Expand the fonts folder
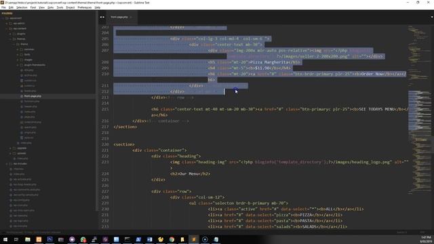 click(x=18, y=54)
